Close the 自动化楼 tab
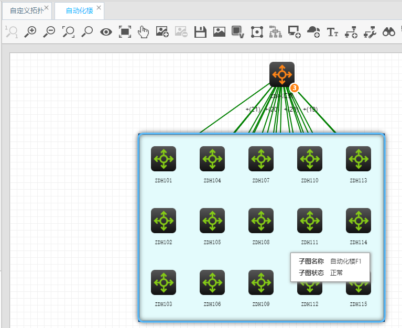 (x=99, y=8)
